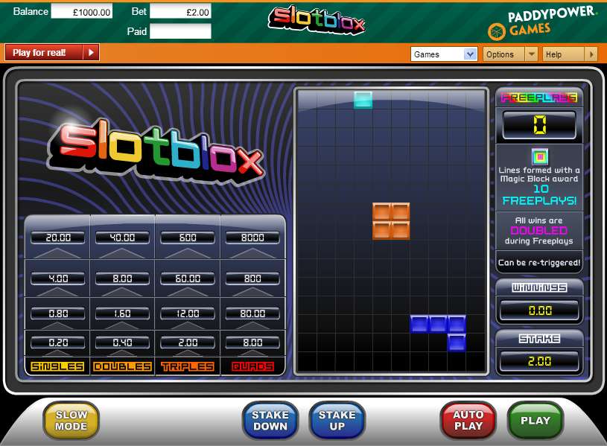This screenshot has height=446, width=607.
Task: Click the empty Paid field
Action: tap(180, 31)
